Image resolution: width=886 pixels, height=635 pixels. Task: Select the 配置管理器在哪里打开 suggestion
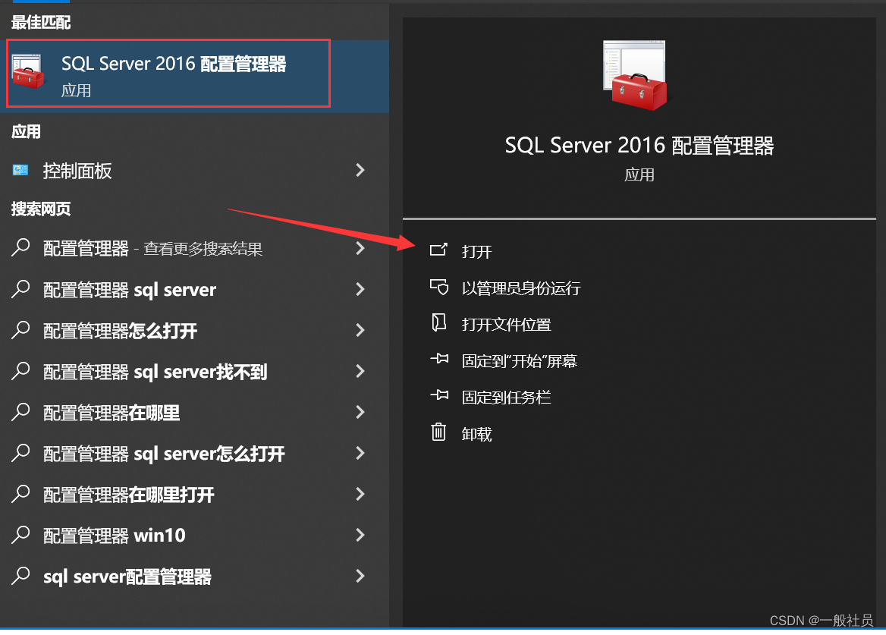pos(194,495)
